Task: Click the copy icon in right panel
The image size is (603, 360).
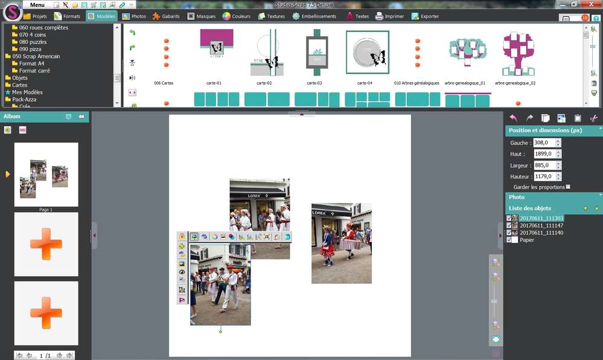Action: 545,118
